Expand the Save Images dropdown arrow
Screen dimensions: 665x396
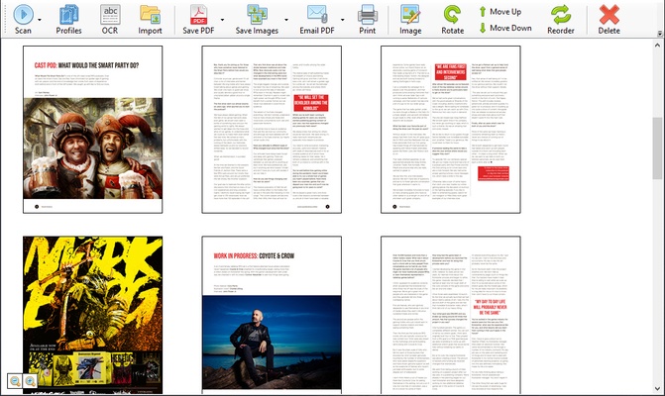coord(286,19)
